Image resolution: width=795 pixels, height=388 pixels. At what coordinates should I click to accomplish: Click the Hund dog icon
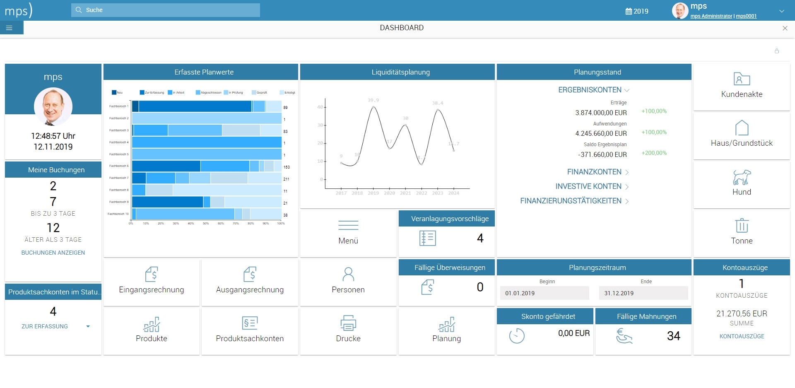742,177
